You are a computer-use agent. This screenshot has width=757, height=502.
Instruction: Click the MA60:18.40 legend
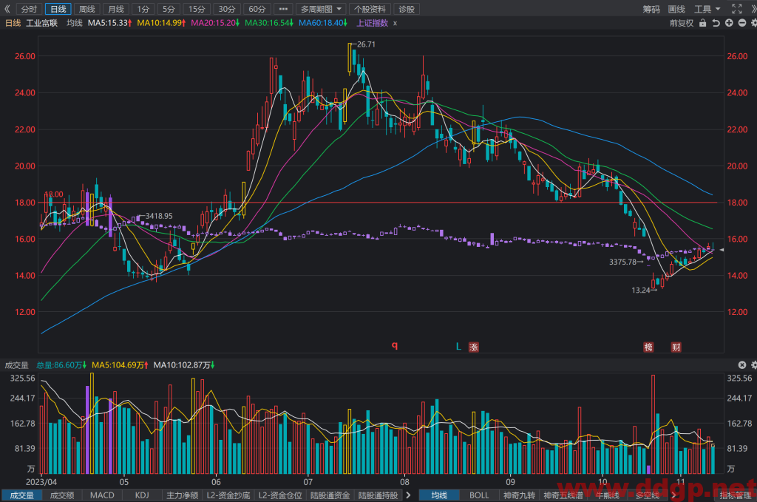point(322,23)
